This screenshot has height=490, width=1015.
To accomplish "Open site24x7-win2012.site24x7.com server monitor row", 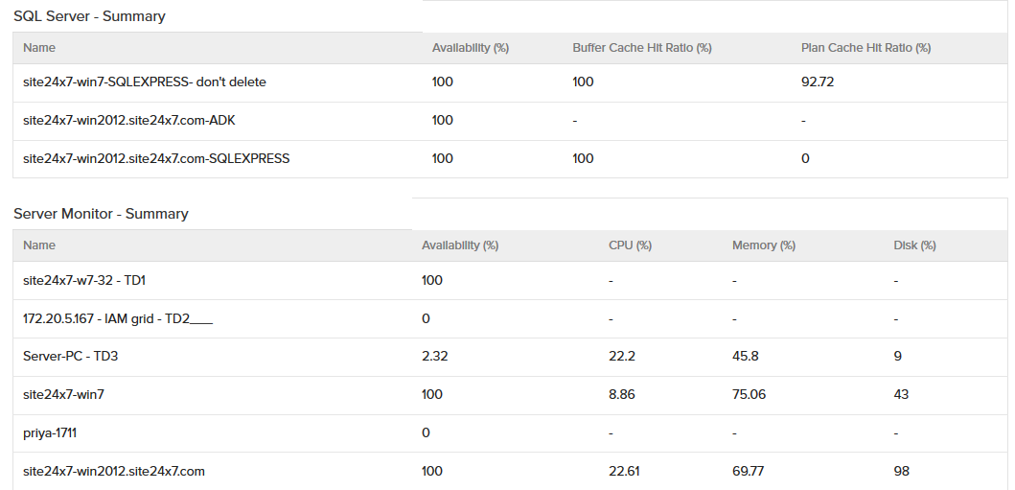I will tap(114, 471).
